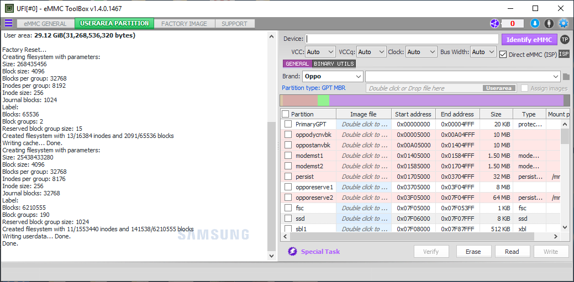Toggle Direct eMMC (ISP) checkbox
The image size is (574, 282).
click(503, 55)
